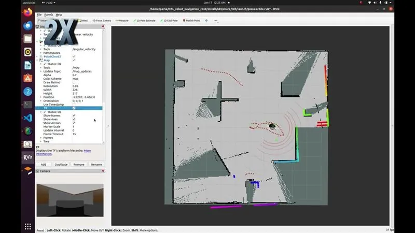Open the File menu

39,15
